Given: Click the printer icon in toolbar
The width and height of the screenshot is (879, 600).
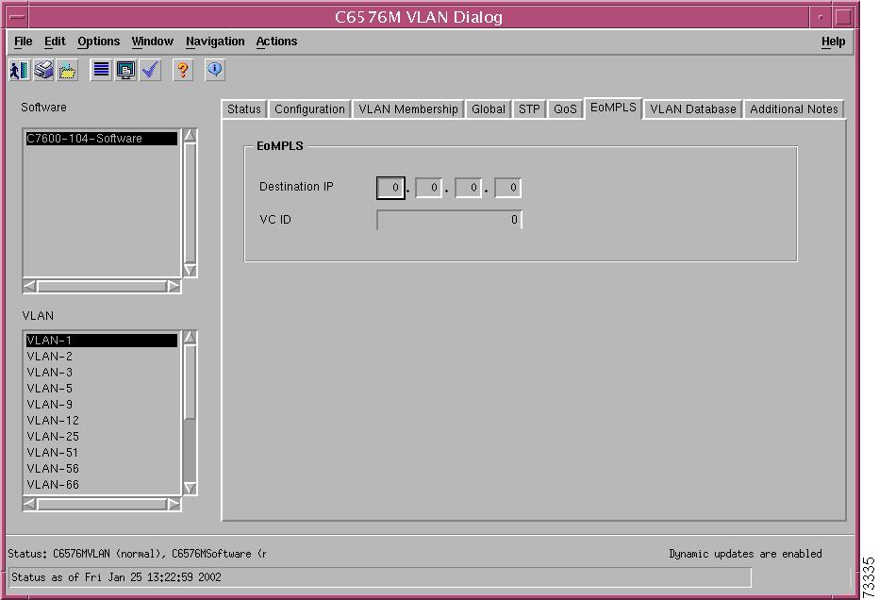Looking at the screenshot, I should (43, 70).
